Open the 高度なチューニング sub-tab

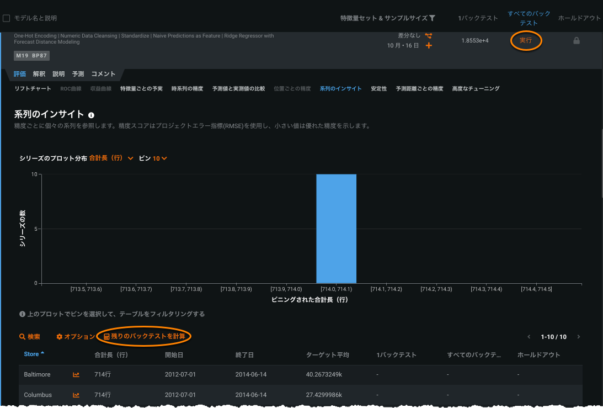pos(476,88)
